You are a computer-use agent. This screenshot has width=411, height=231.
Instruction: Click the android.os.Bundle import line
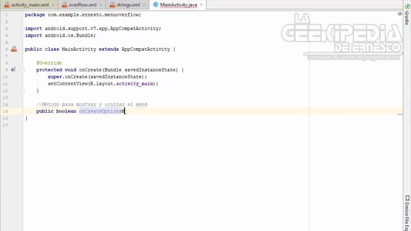60,35
